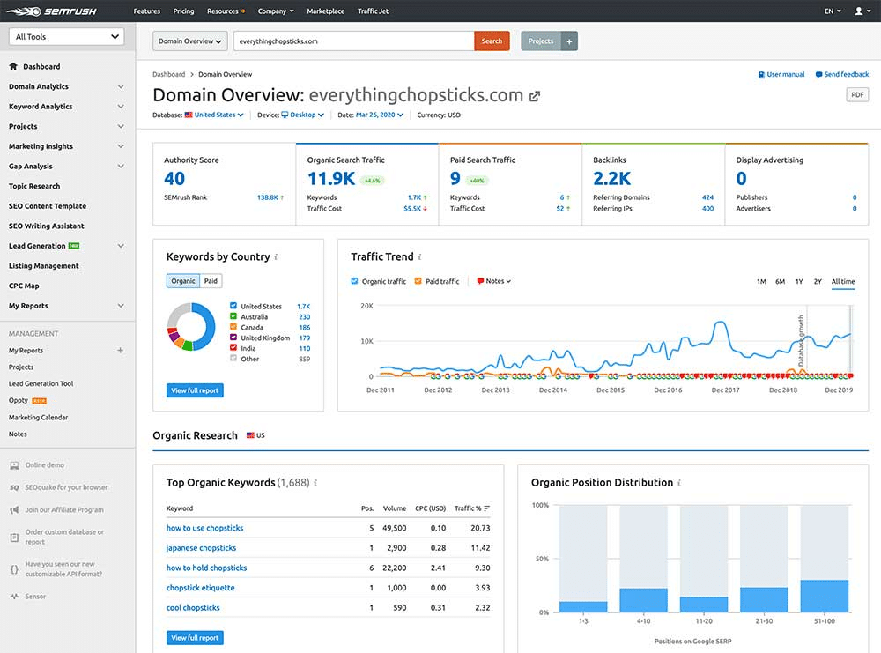Screen dimensions: 881x653
Task: Toggle the Paid traffic checkbox
Action: pos(418,281)
